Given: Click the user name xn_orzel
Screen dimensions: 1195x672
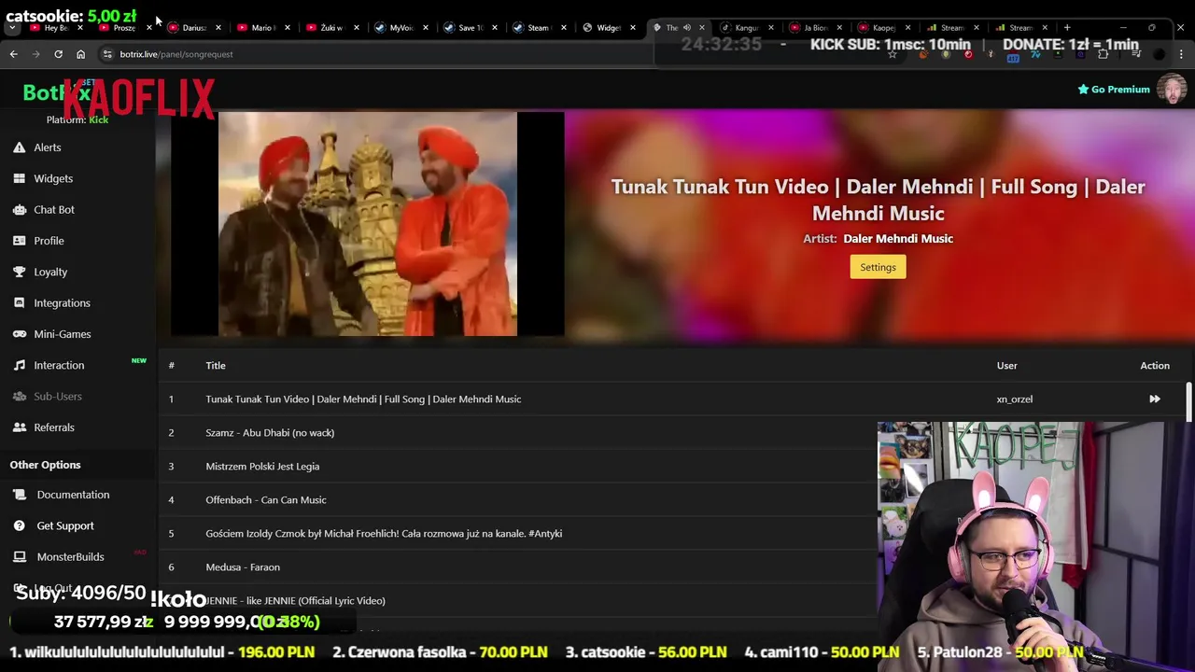Looking at the screenshot, I should (x=1014, y=399).
